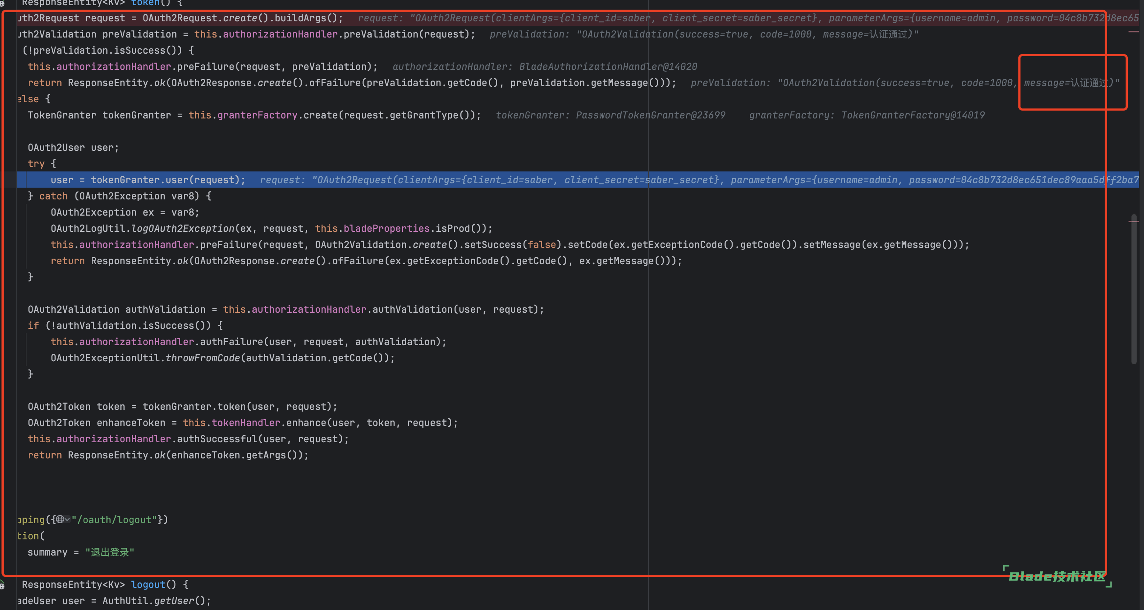
Task: Click the catch keyword
Action: [53, 196]
